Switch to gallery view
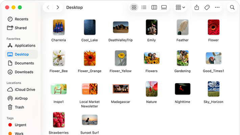Image resolution: width=240 pixels, height=135 pixels. [164, 7]
